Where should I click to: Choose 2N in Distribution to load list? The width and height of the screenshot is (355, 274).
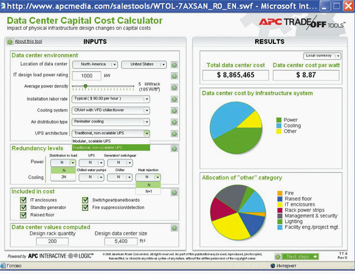click(63, 177)
